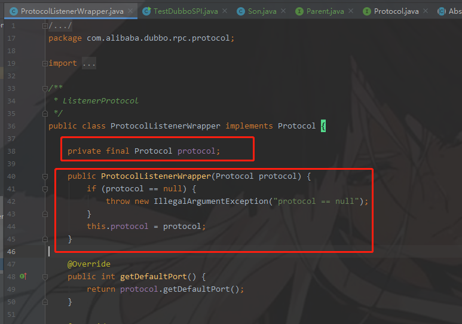Collapse the if block end marker on line 43
This screenshot has height=324, width=462.
[45, 214]
